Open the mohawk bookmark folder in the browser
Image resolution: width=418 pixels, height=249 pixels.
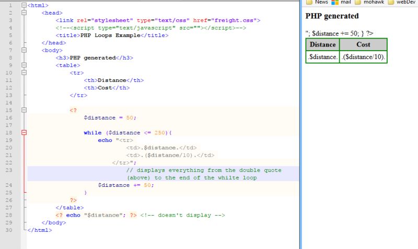point(369,2)
